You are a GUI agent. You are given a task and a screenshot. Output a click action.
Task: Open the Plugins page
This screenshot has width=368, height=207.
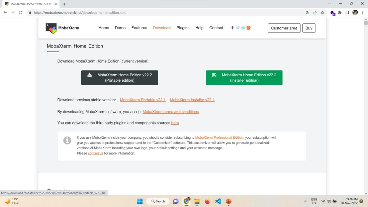coord(183,28)
